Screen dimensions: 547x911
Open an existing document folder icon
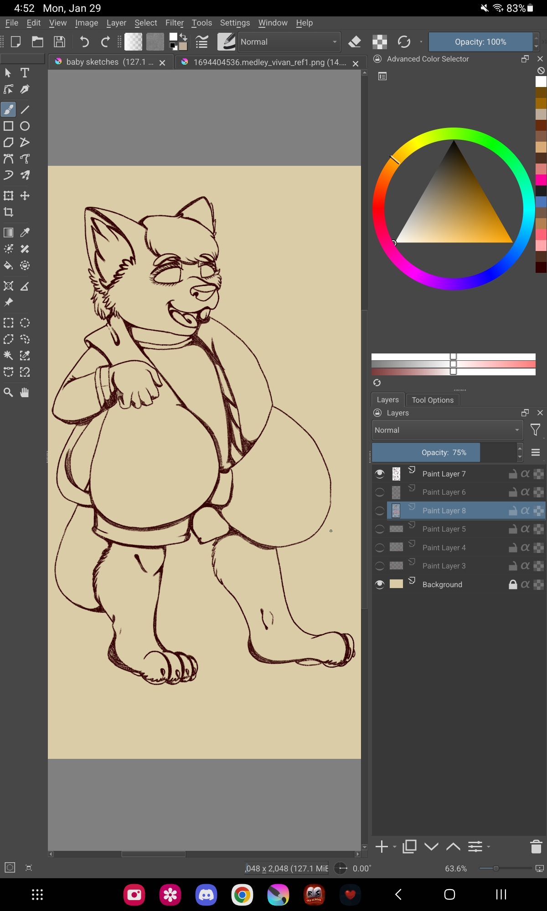tap(37, 42)
